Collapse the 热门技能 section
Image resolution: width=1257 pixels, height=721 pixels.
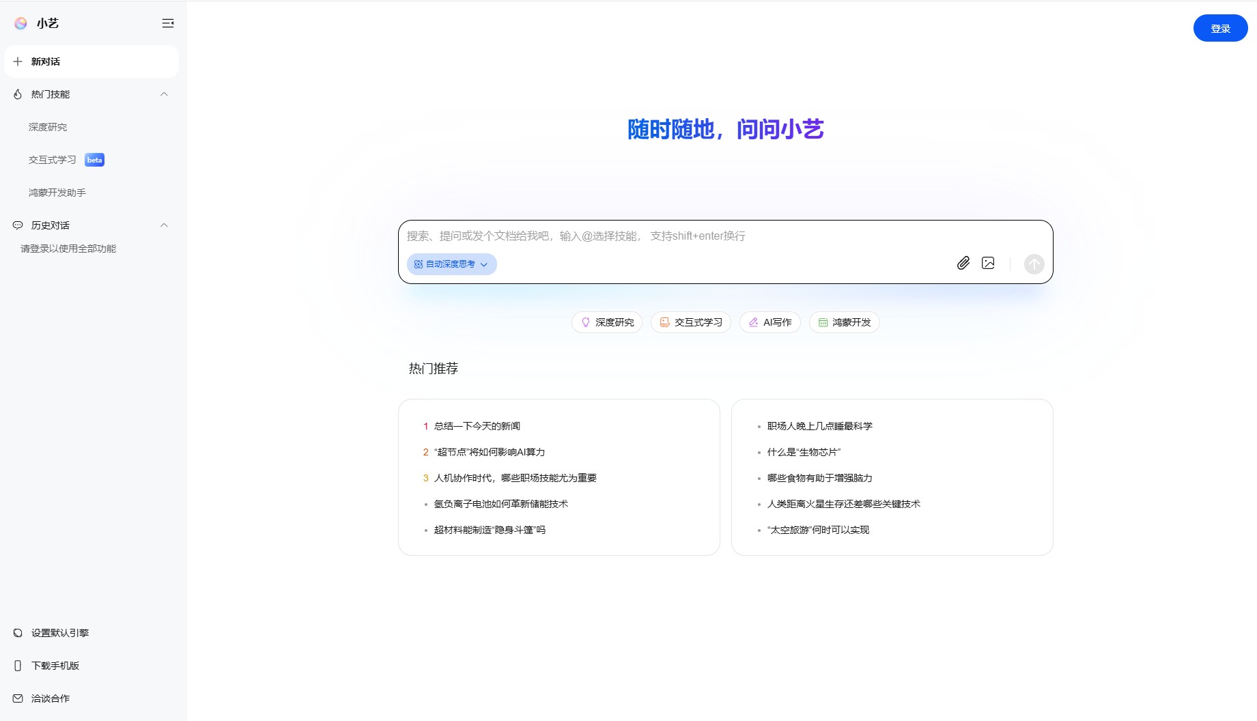163,94
